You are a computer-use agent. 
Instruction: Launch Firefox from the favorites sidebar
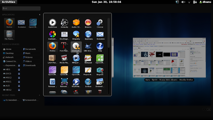click(9, 23)
